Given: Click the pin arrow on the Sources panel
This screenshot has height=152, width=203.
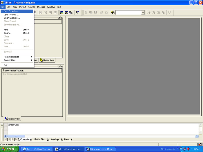Looking at the screenshot, I should tap(59, 17).
